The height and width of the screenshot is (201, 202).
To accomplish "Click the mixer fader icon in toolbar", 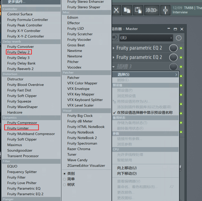I will point(165,10).
